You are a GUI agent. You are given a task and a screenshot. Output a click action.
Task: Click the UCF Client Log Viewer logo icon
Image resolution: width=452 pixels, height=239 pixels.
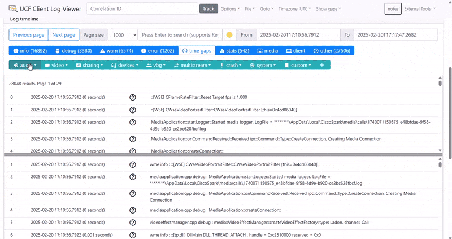tap(13, 8)
